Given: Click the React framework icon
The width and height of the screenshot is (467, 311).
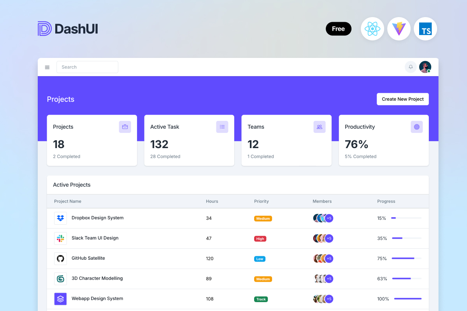Looking at the screenshot, I should coord(372,29).
